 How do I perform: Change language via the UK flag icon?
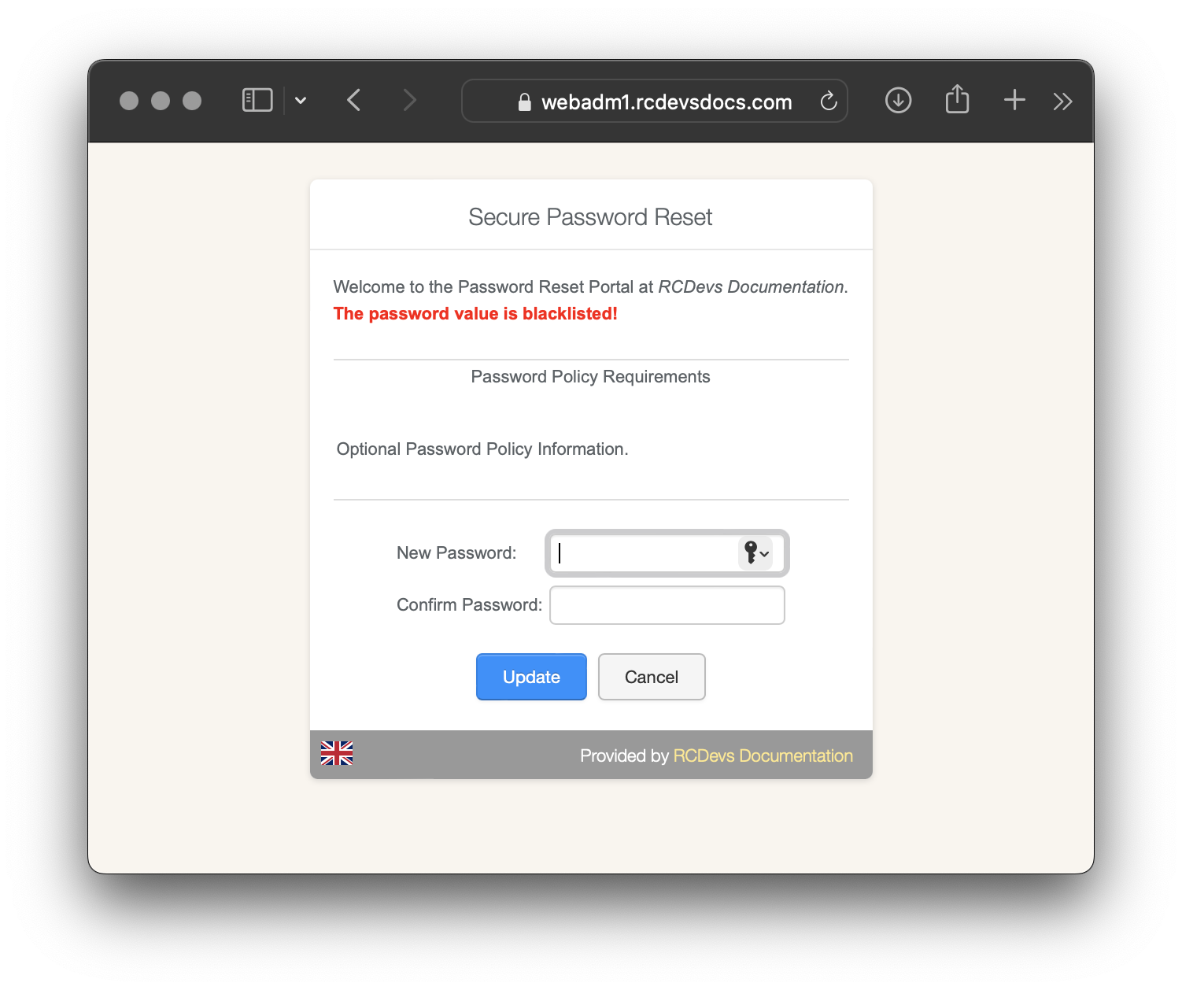click(x=337, y=754)
